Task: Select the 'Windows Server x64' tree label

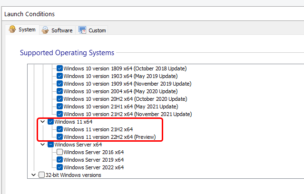Action: (x=78, y=145)
